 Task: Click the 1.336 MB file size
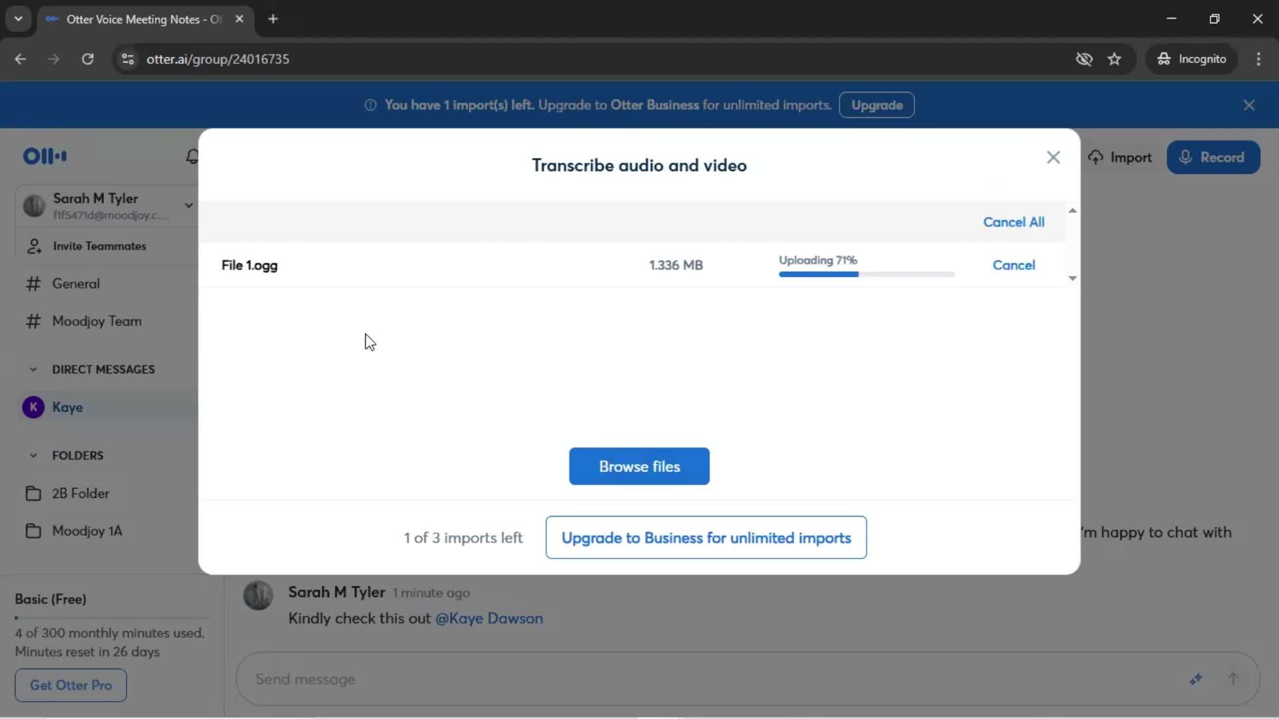[x=675, y=265]
